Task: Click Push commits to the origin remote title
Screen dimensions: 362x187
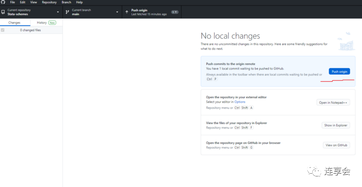Action: 230,64
